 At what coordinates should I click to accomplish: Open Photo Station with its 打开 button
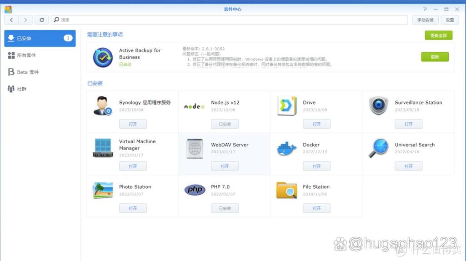click(133, 208)
